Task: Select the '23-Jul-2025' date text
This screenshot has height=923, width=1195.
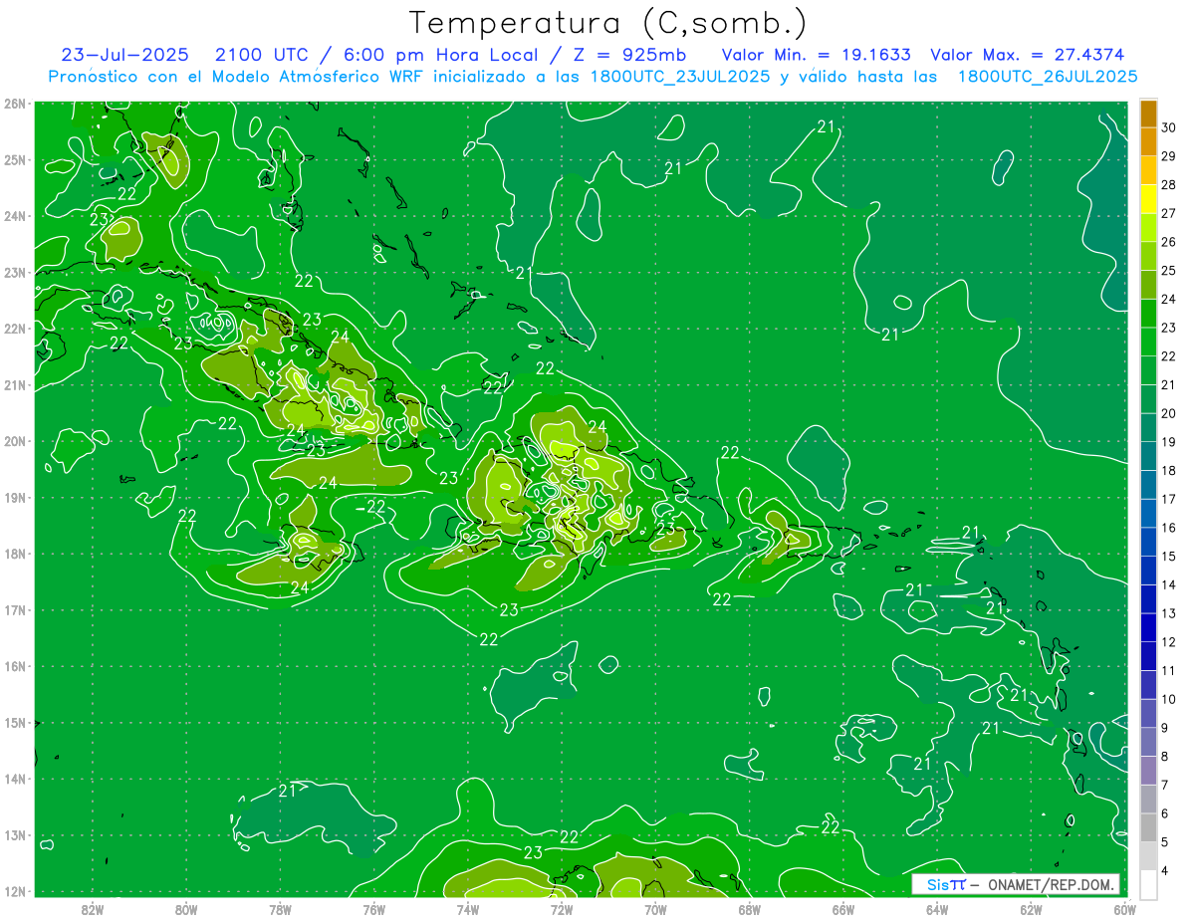Action: pyautogui.click(x=125, y=55)
